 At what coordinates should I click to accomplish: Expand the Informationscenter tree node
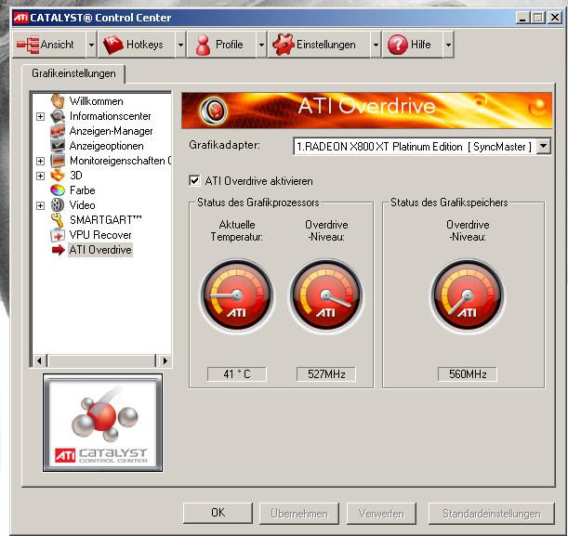tap(41, 116)
